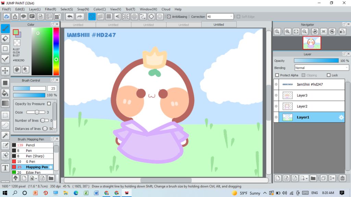351x197 pixels.
Task: Open settings gear on Mapping Pen brush
Action: (51, 167)
